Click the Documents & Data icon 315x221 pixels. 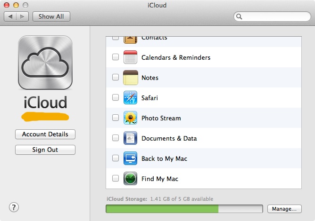(x=130, y=138)
